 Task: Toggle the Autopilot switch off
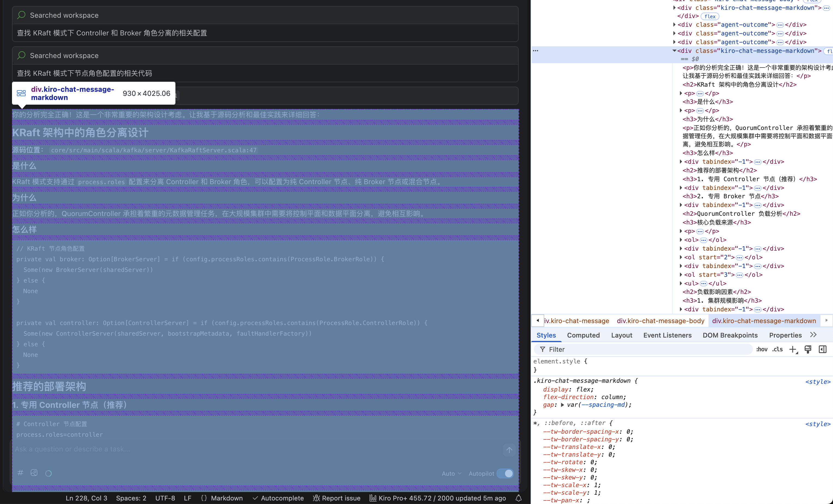click(x=505, y=473)
